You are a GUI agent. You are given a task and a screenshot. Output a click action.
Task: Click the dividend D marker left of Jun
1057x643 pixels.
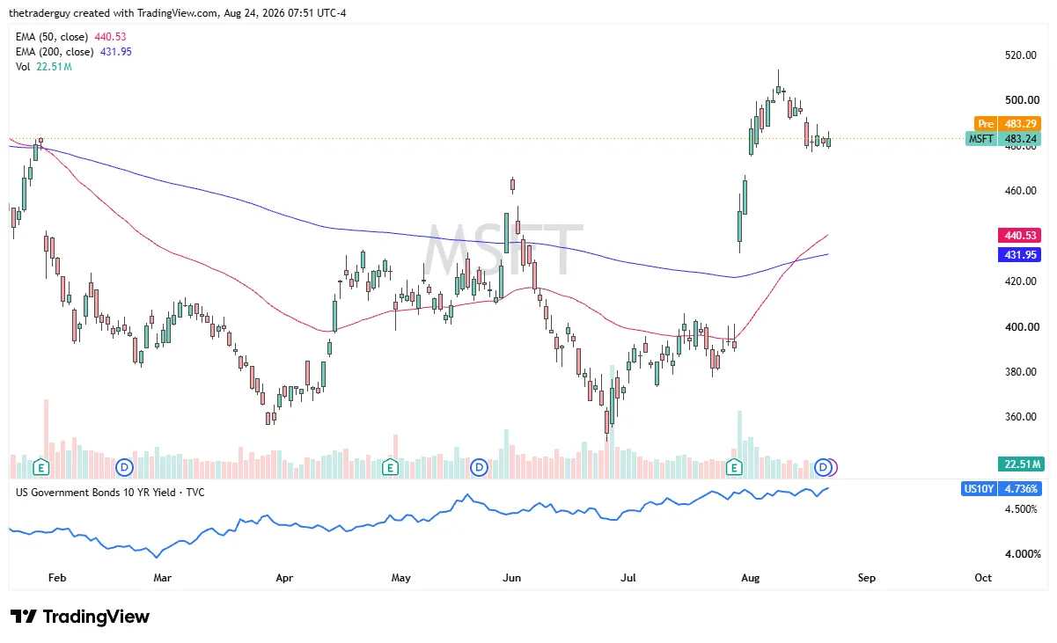tap(479, 467)
